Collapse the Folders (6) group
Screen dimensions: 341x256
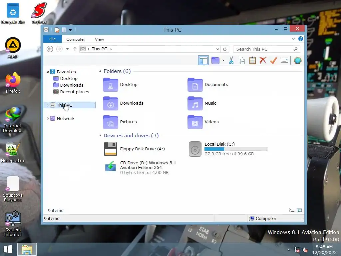tap(100, 71)
